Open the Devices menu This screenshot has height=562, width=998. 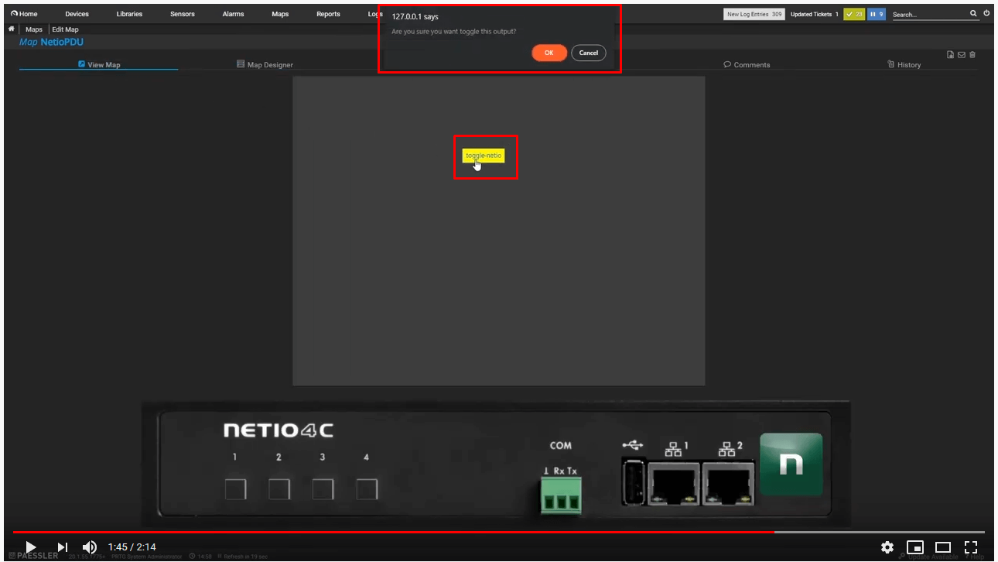[x=77, y=14]
